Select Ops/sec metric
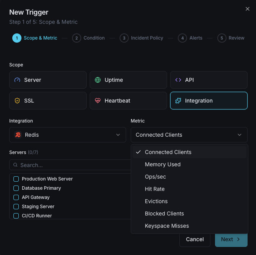This screenshot has height=255, width=256. 189,177
